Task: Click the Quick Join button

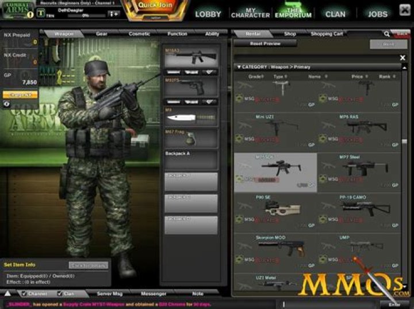Action: pyautogui.click(x=154, y=6)
